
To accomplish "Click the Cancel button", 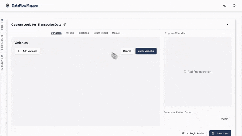I will [127, 51].
